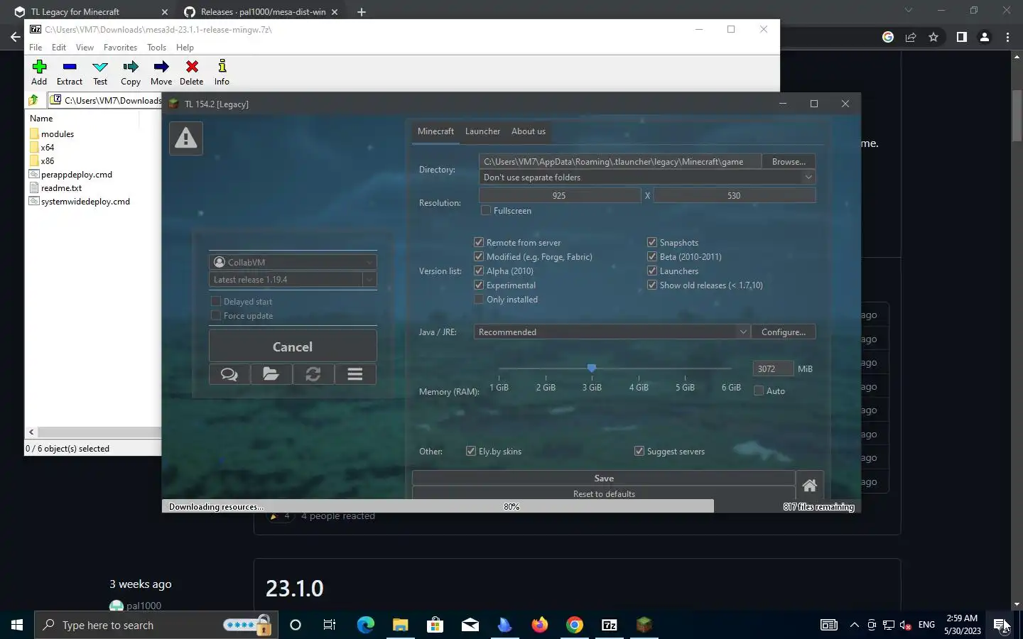Open the Microsoft Store taskbar icon
Viewport: 1023px width, 639px height.
[x=435, y=625]
